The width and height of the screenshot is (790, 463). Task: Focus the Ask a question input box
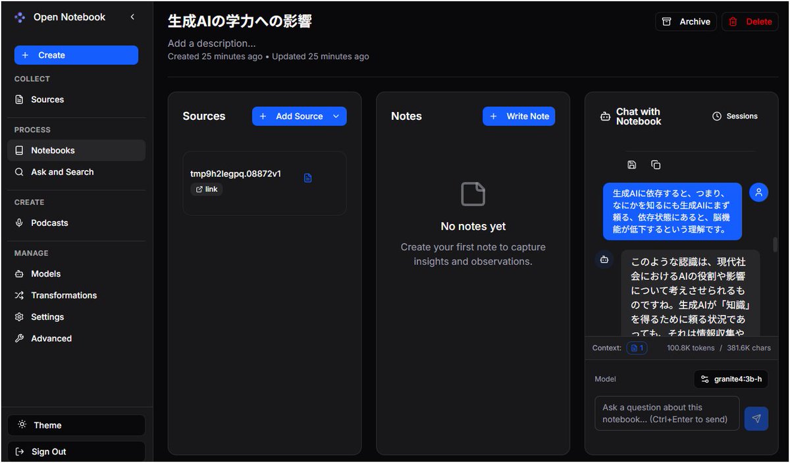(x=667, y=414)
